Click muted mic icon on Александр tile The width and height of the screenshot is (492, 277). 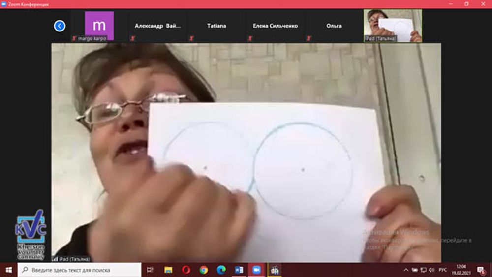click(133, 38)
